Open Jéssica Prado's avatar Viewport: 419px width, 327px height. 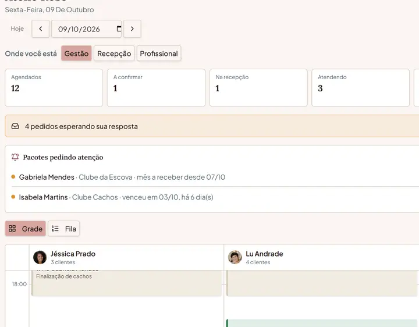point(40,257)
